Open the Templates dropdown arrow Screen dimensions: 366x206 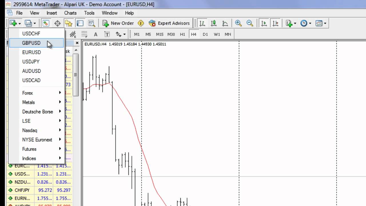click(325, 23)
